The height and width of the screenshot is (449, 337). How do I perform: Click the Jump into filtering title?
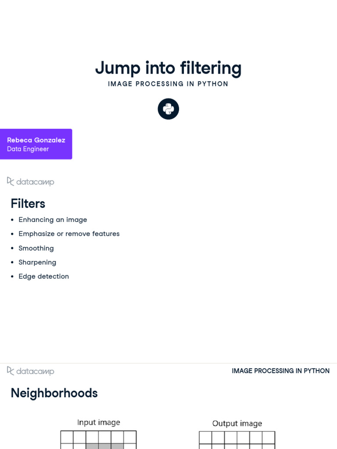(168, 68)
